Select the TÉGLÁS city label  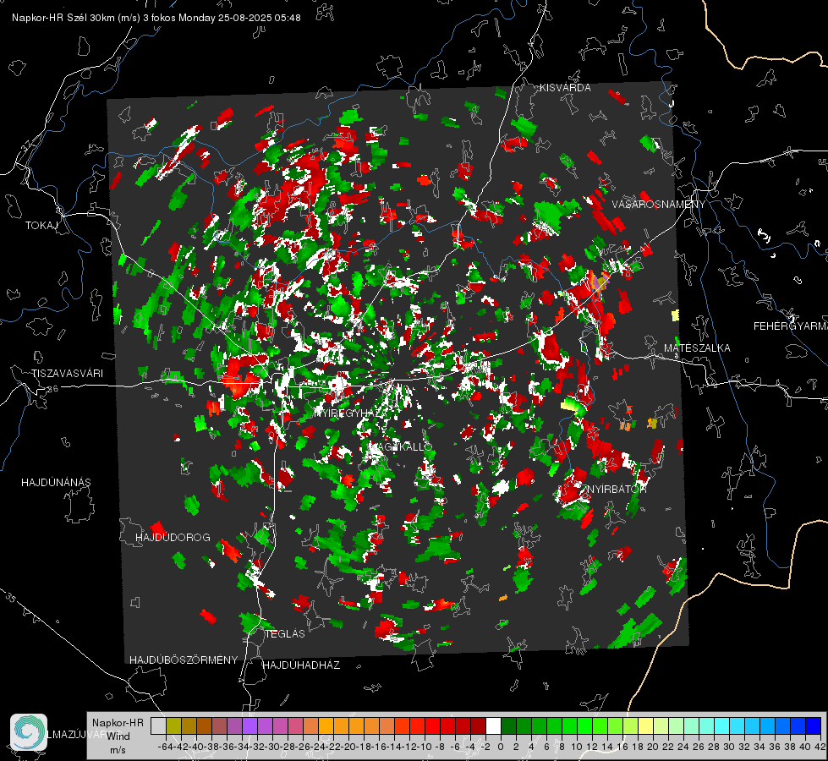coord(285,634)
